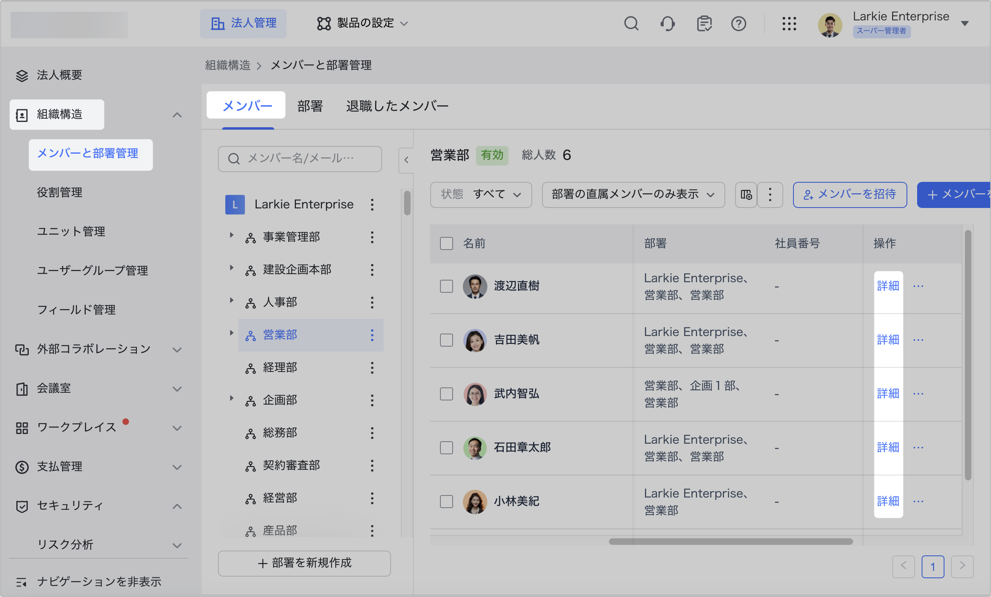The image size is (991, 597).
Task: Click the search magnifier icon in header
Action: (631, 24)
